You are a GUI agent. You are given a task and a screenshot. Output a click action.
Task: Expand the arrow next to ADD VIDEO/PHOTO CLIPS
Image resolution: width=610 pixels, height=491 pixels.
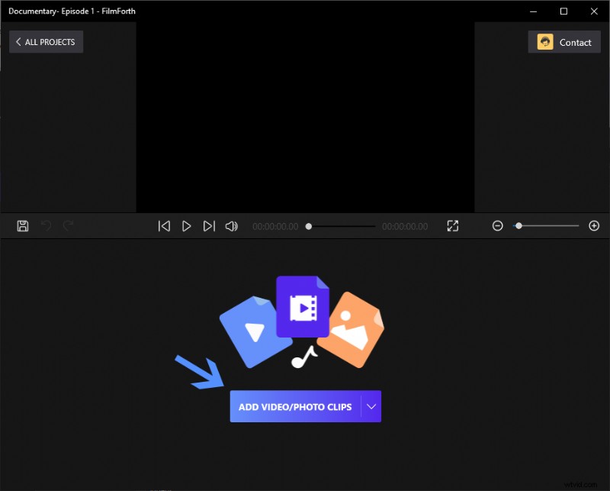(371, 406)
